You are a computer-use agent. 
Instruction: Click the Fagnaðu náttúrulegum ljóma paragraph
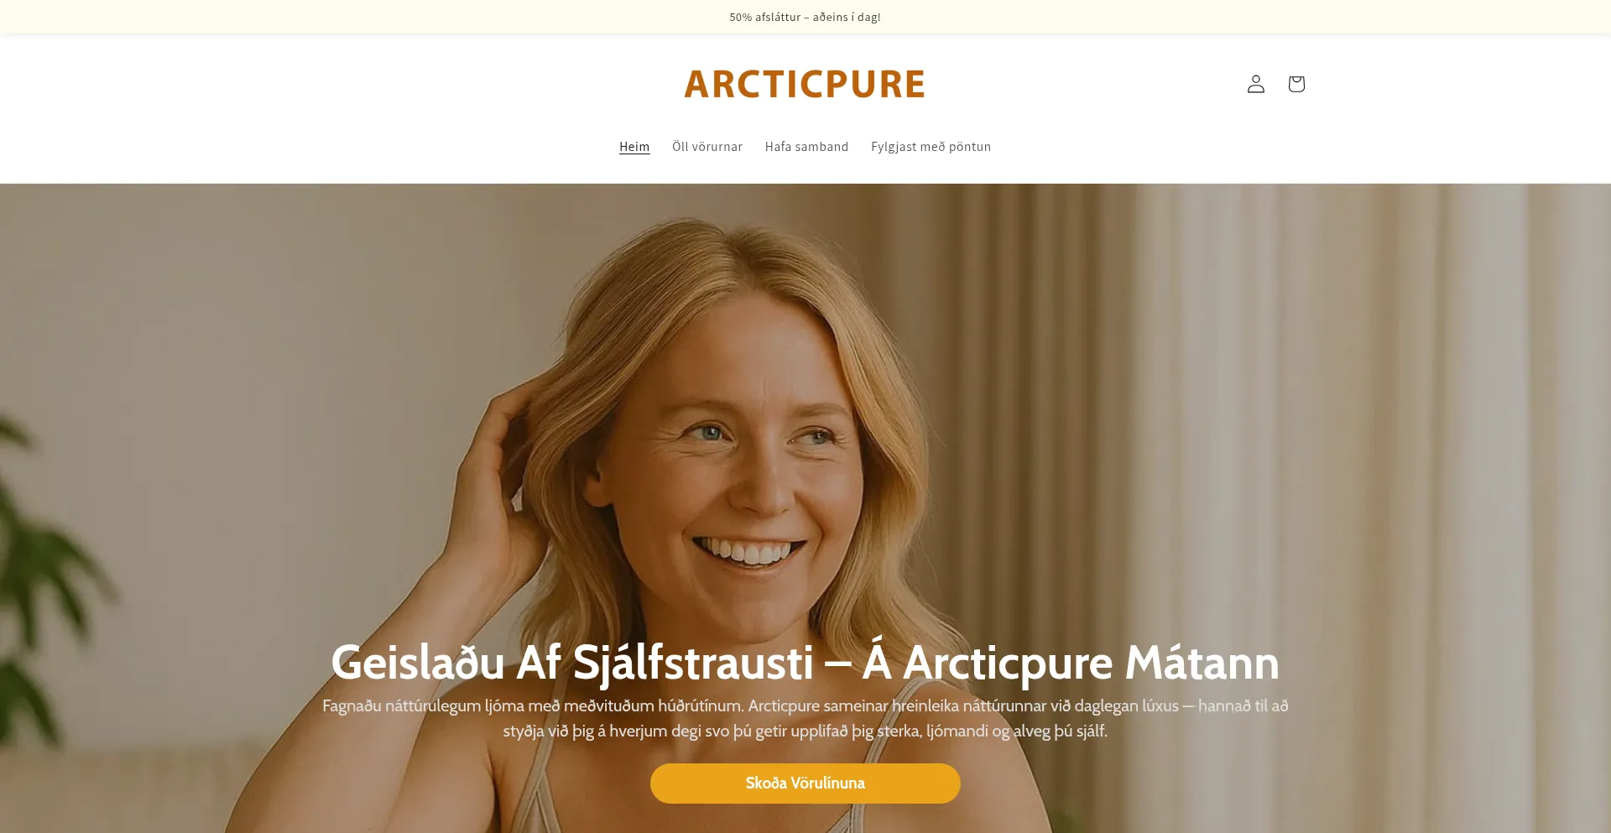805,718
